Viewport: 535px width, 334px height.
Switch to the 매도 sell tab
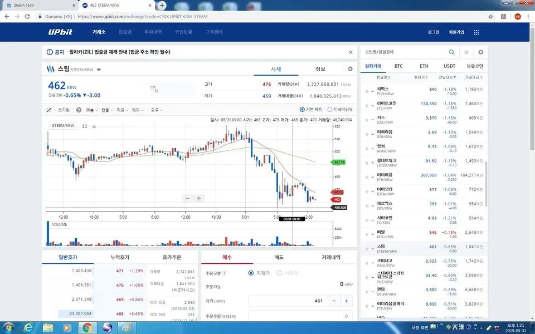click(x=279, y=257)
